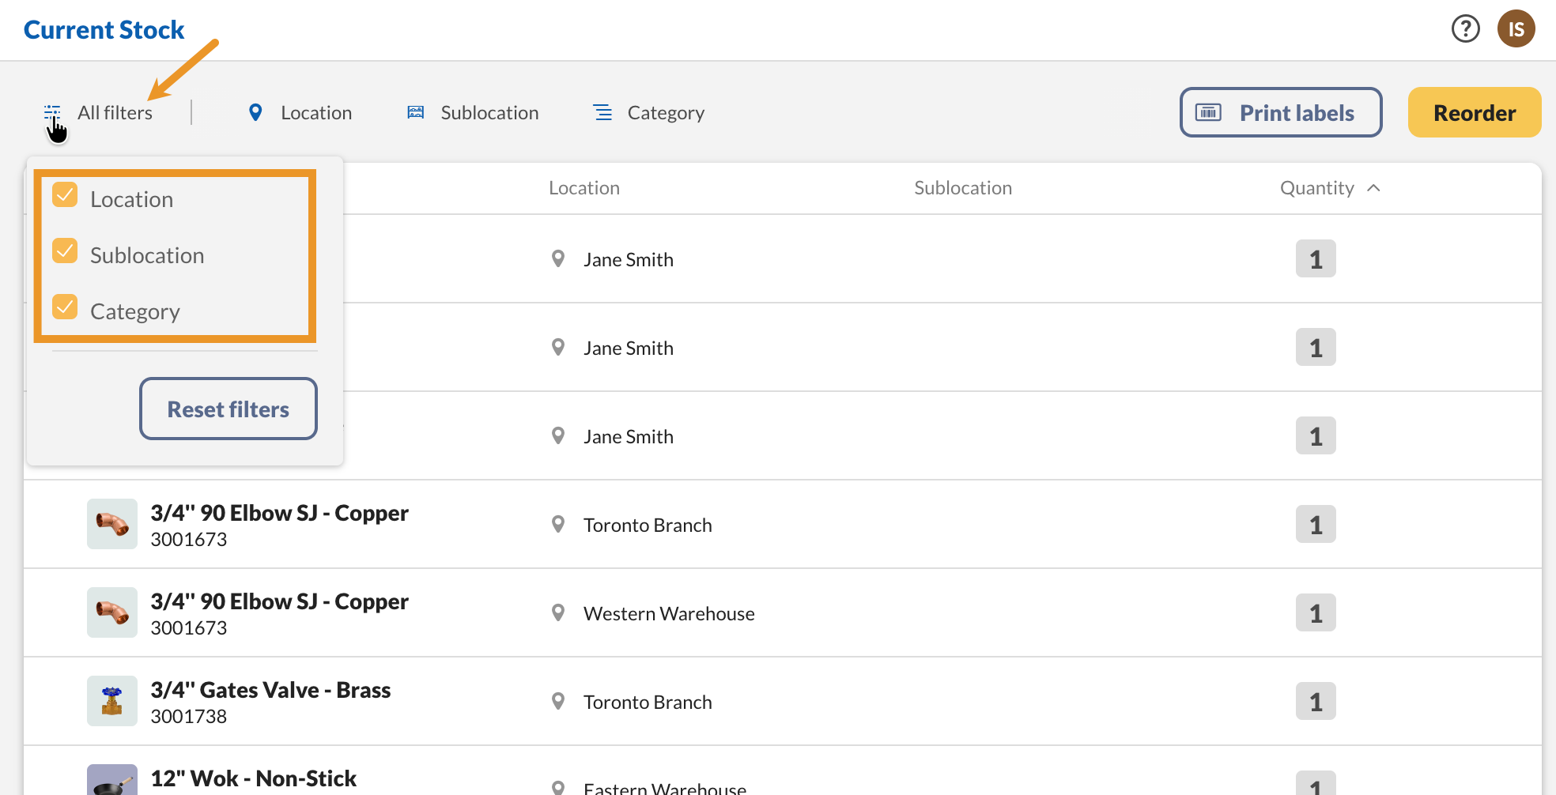Image resolution: width=1556 pixels, height=795 pixels.
Task: Open the Location filter dropdown
Action: 315,112
